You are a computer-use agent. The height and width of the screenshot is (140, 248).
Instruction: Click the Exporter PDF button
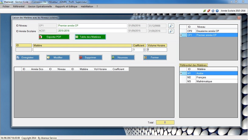tap(54, 37)
